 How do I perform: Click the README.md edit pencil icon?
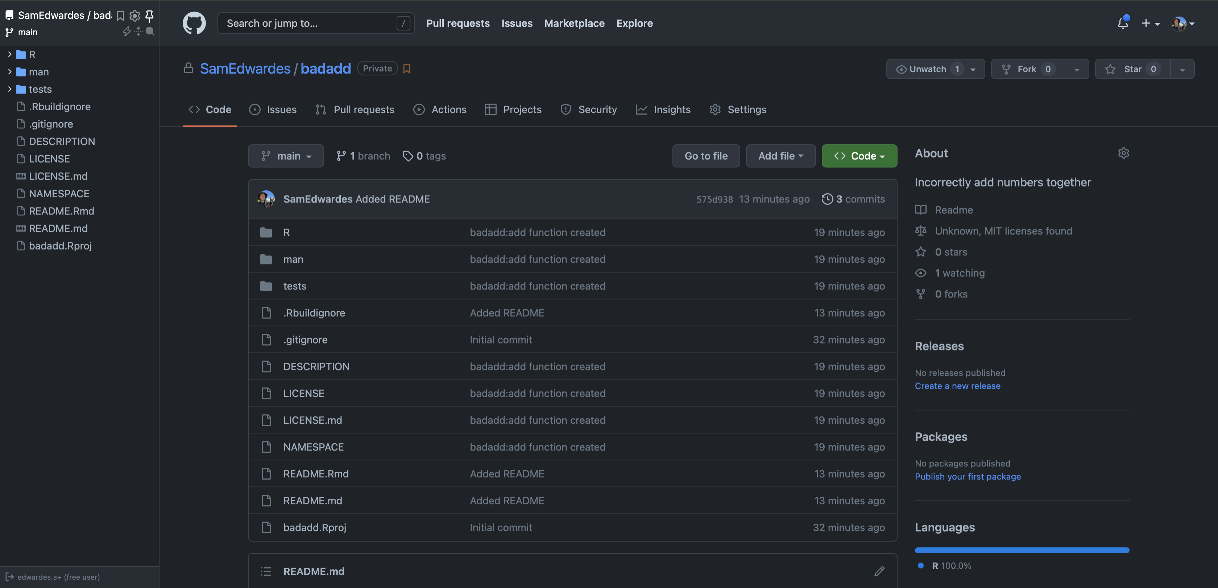[879, 571]
